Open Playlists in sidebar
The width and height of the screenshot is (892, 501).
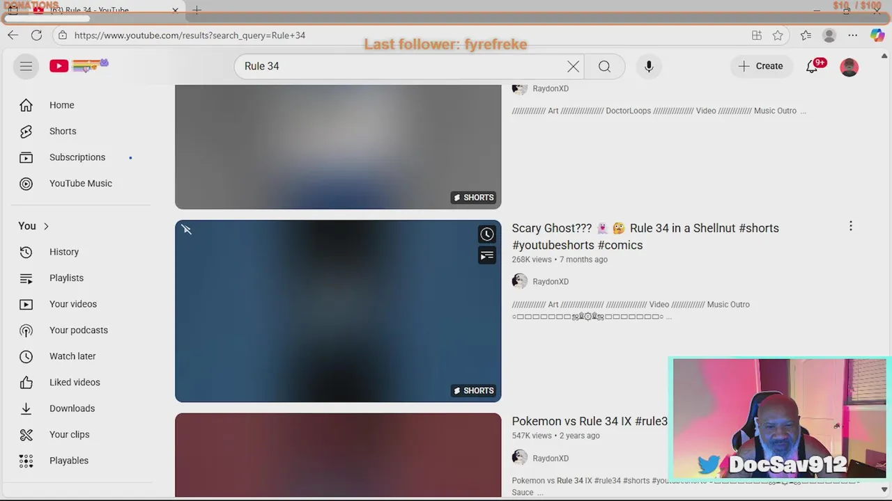[x=81, y=278]
